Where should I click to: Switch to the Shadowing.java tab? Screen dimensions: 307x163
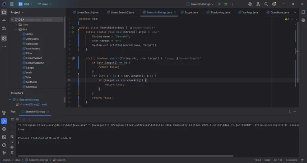(x=218, y=12)
